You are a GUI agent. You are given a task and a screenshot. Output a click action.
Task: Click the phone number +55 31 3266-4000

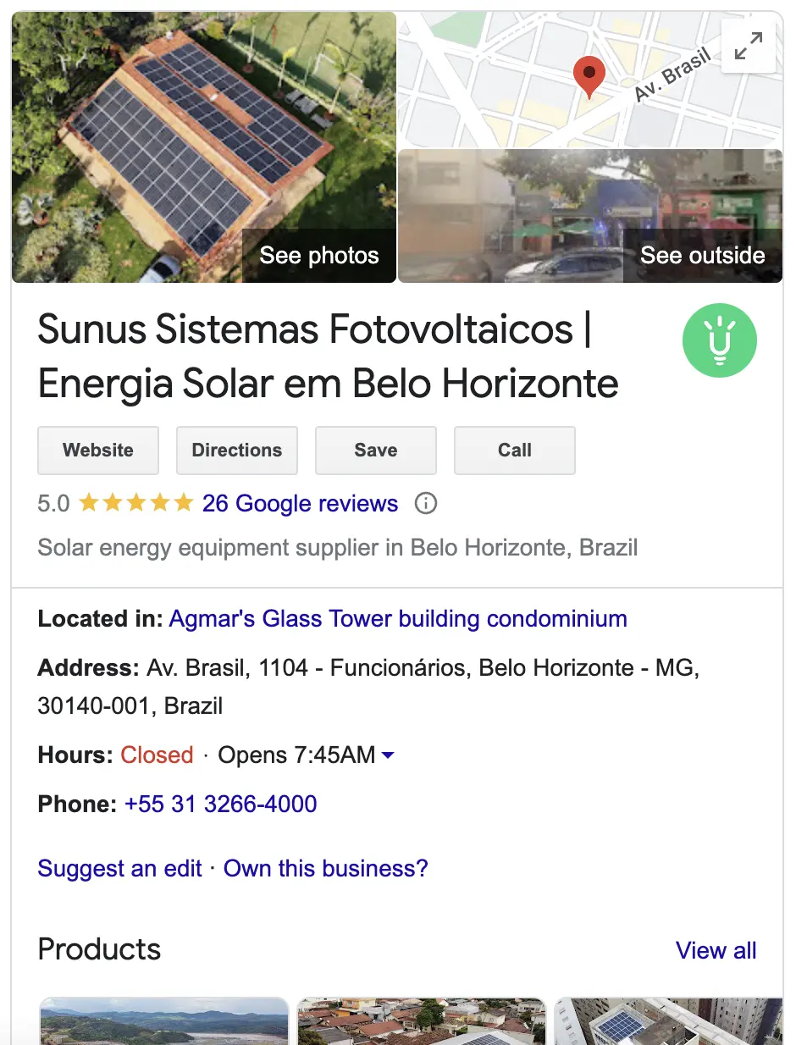[220, 804]
